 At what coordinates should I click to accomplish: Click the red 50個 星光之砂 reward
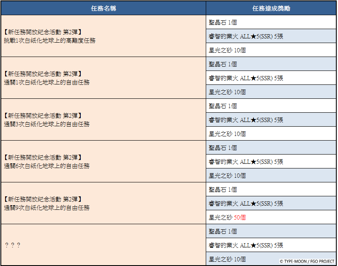pos(240,217)
